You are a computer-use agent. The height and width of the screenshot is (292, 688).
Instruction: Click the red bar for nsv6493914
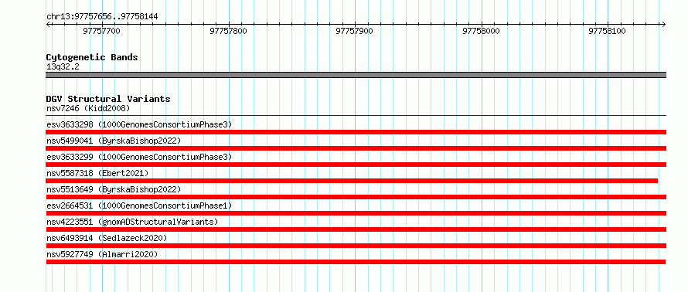pos(356,246)
